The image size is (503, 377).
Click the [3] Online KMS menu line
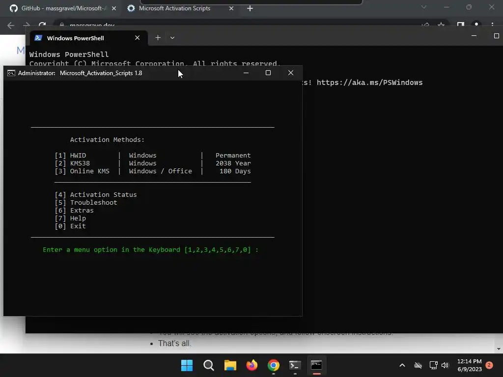pos(153,171)
